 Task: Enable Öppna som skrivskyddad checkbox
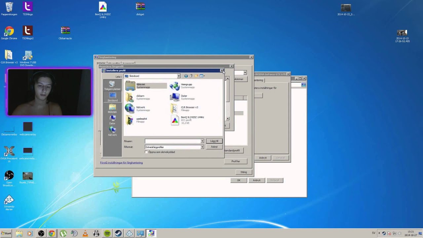point(146,152)
